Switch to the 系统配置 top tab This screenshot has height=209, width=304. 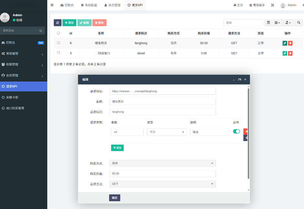(x=89, y=5)
